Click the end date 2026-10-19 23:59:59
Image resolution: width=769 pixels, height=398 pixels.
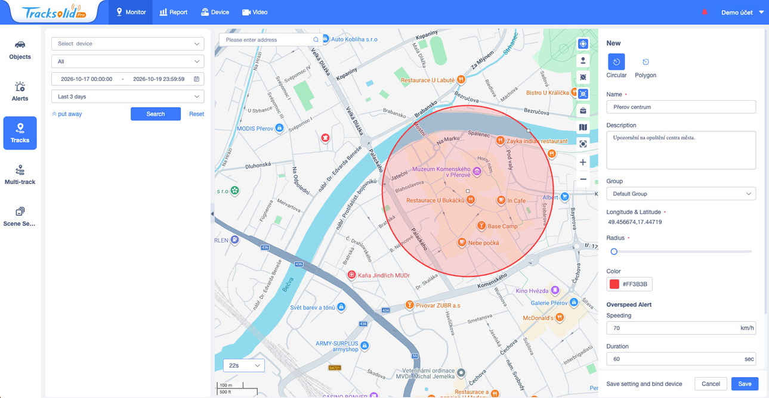(158, 79)
